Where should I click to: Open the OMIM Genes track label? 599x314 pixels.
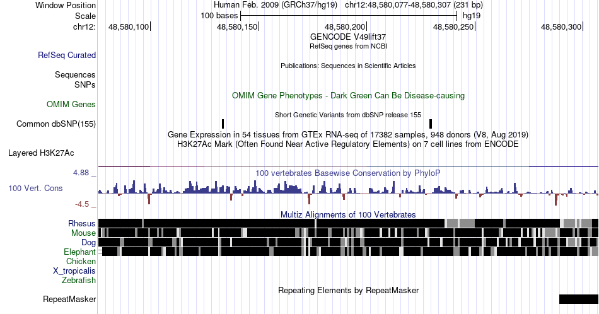click(71, 104)
